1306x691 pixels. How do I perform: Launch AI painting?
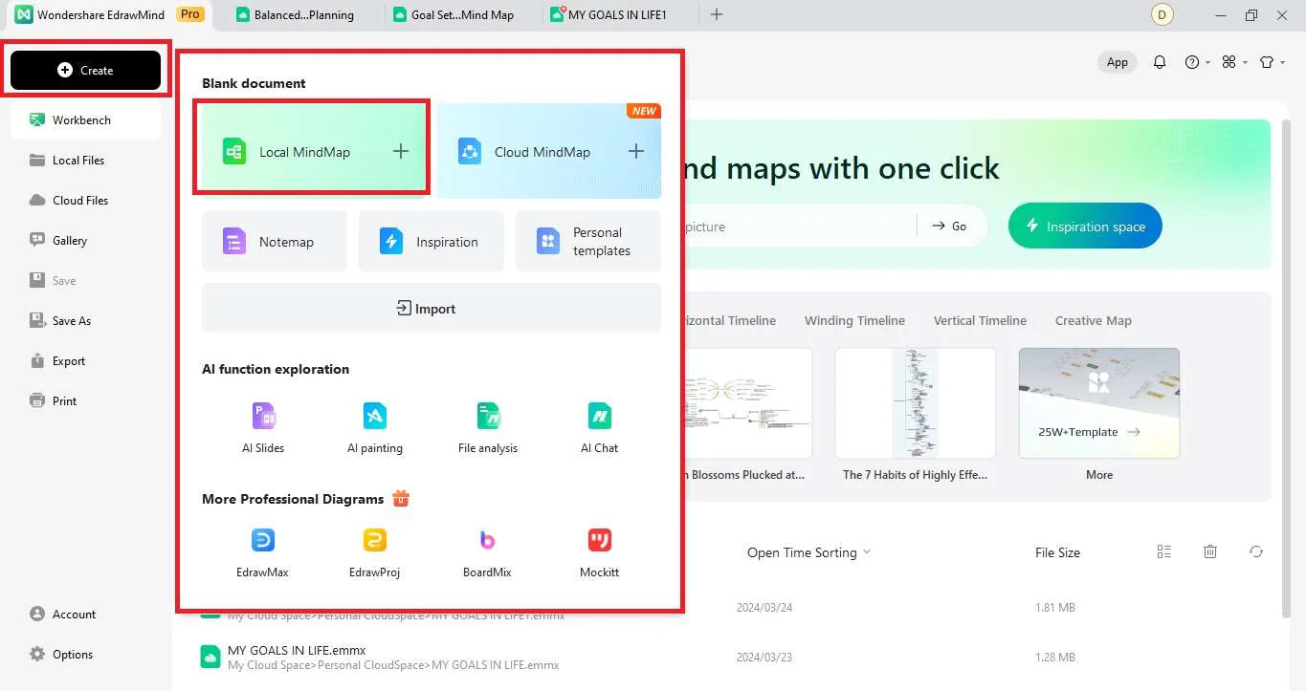click(x=375, y=427)
